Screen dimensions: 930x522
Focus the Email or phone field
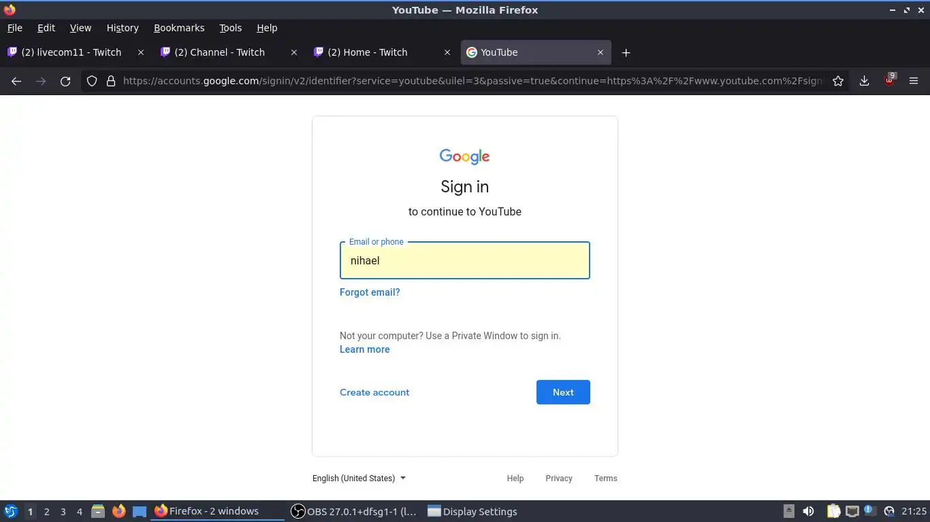(x=465, y=260)
